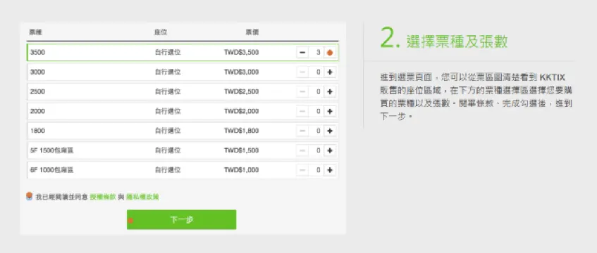Click minus button in the 1800 row
The image size is (597, 253).
(x=302, y=131)
